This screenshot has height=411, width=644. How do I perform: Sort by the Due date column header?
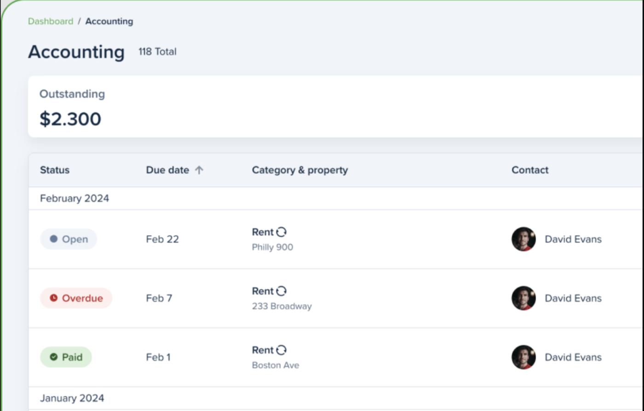(x=167, y=170)
